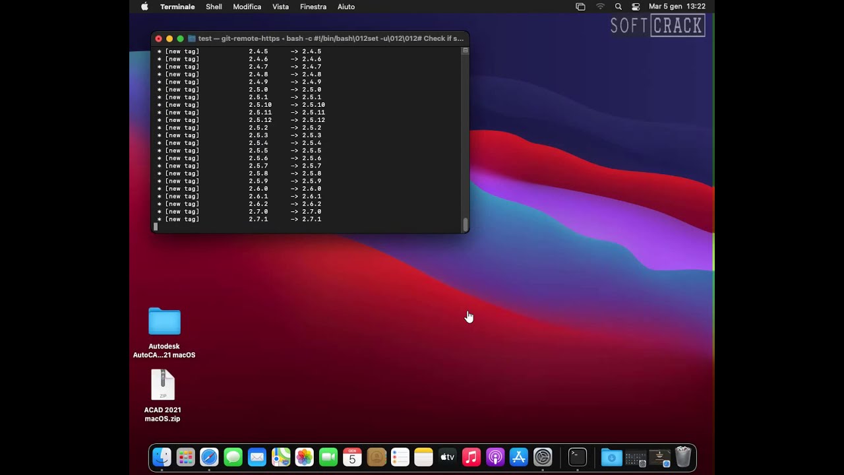The image size is (844, 475).
Task: Open Finder from the dock
Action: coord(162,457)
